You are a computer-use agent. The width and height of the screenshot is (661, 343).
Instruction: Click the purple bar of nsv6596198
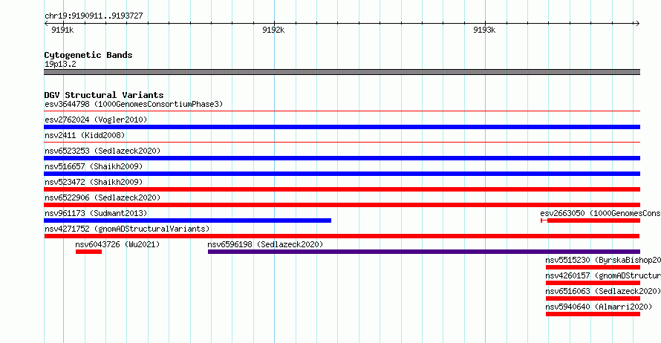[x=424, y=252]
